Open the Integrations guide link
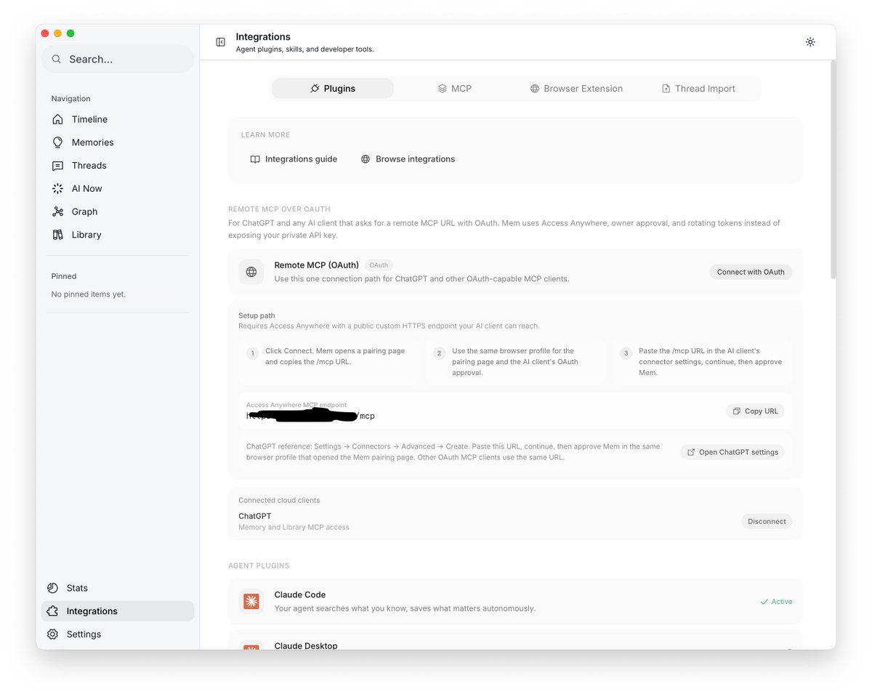Image resolution: width=872 pixels, height=697 pixels. coord(294,159)
